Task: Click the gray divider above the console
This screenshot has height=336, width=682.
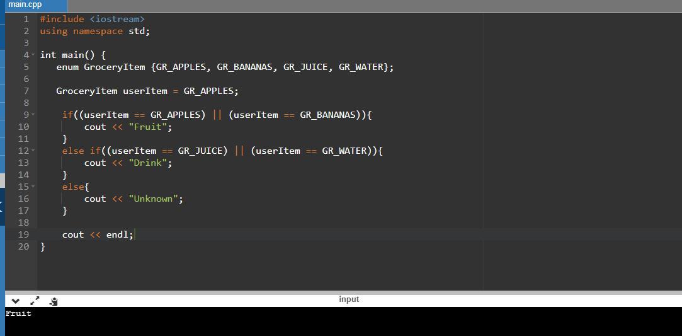Action: point(340,293)
